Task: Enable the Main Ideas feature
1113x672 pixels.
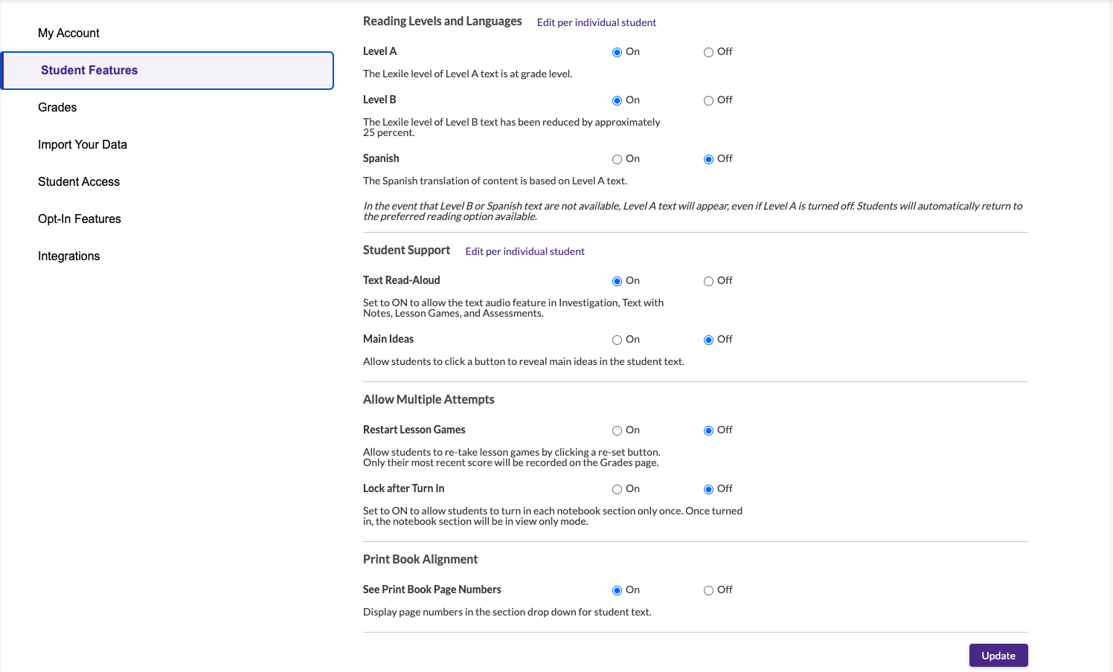Action: pyautogui.click(x=617, y=340)
